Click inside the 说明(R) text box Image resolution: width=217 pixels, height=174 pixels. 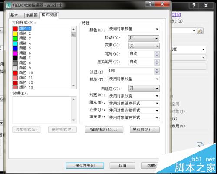pos(42,110)
